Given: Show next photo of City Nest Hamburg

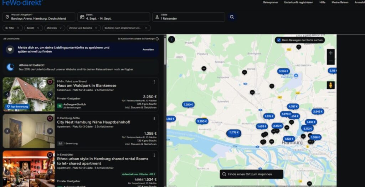Looking at the screenshot, I should [50, 131].
